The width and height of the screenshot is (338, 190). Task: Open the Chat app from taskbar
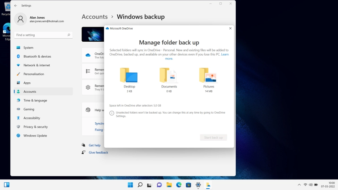pyautogui.click(x=159, y=185)
